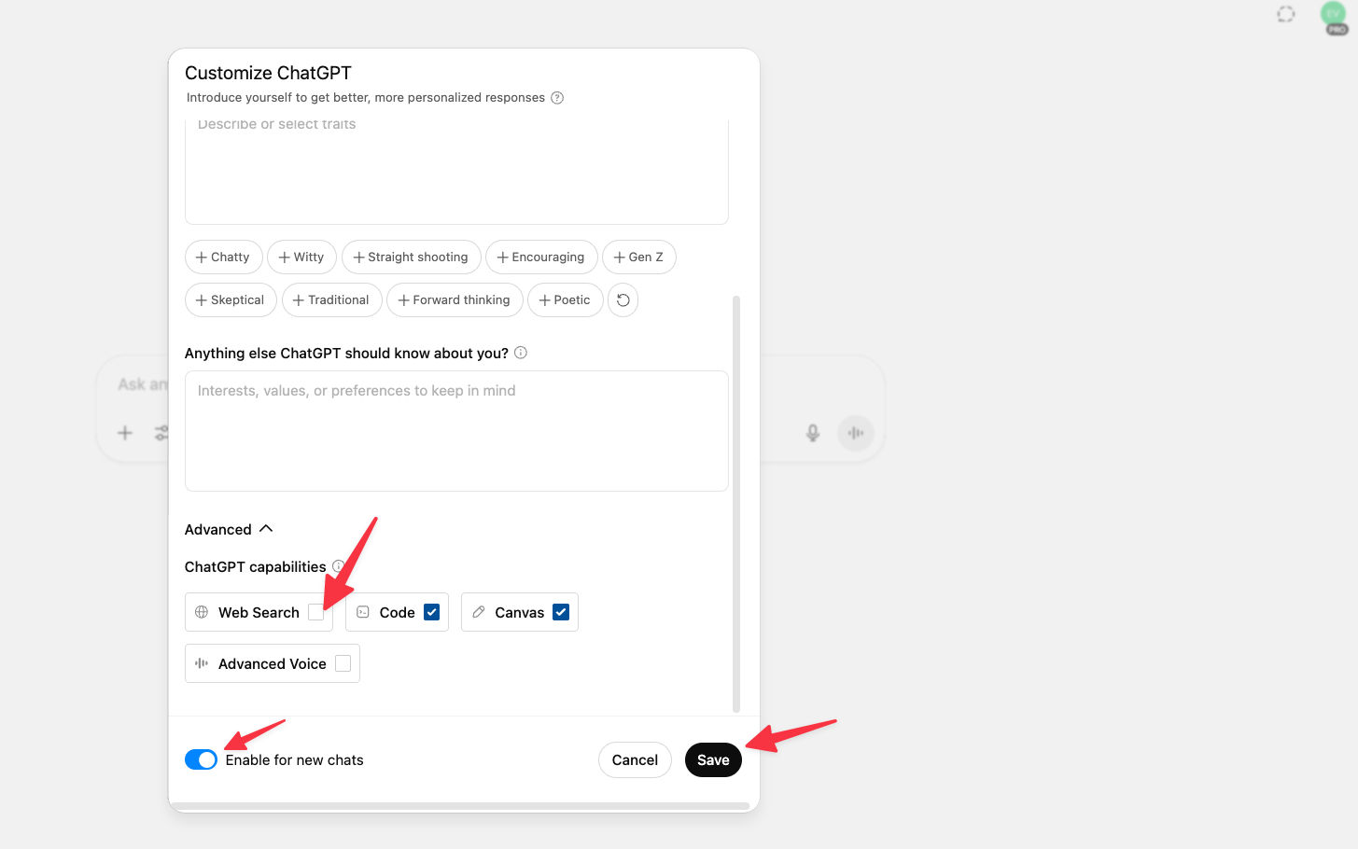Click the microphone icon in the chat box

813,433
